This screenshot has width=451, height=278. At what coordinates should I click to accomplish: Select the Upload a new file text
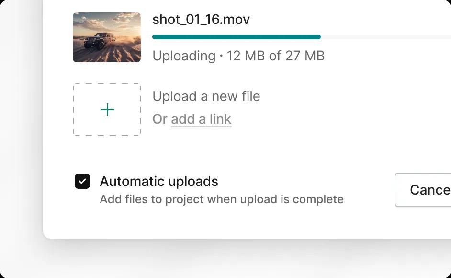206,96
